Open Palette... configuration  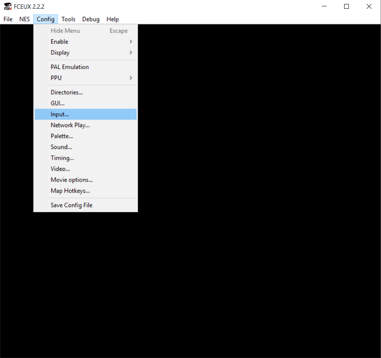(x=86, y=136)
